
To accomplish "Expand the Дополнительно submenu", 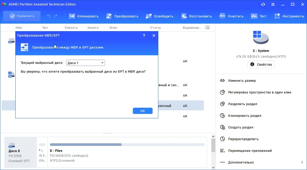I will click(261, 162).
